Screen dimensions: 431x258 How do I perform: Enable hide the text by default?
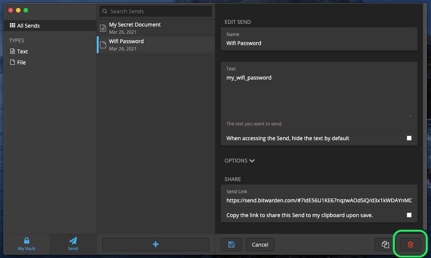(409, 138)
